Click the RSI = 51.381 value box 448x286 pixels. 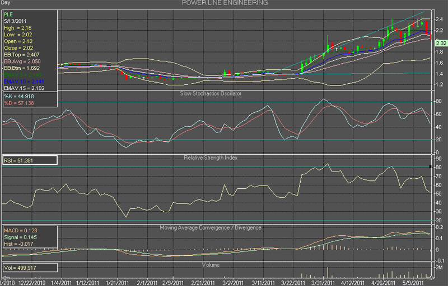pyautogui.click(x=30, y=160)
